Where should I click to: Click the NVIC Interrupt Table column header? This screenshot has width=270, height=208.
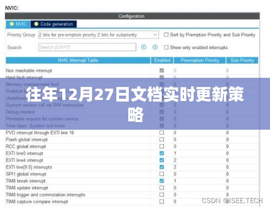pyautogui.click(x=78, y=61)
